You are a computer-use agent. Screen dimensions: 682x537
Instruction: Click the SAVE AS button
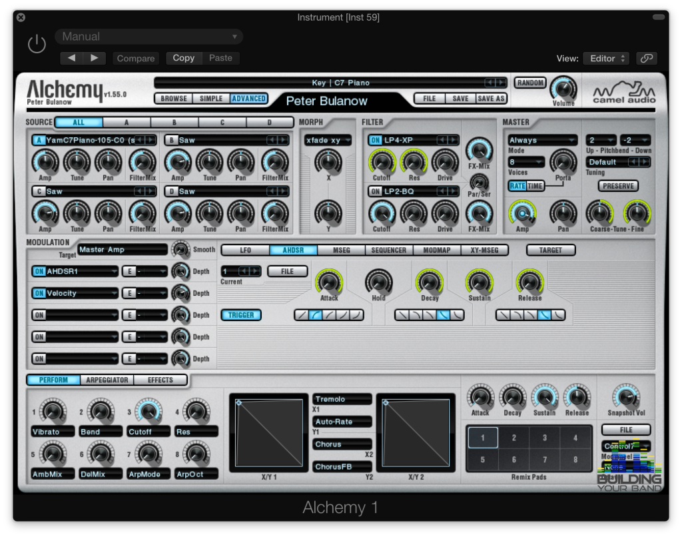pos(491,99)
